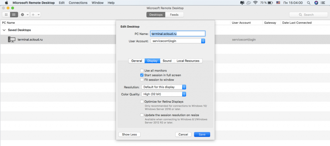This screenshot has height=146, width=330.
Task: Click terminal.scloud.ru computer icon in list
Action: [12, 39]
